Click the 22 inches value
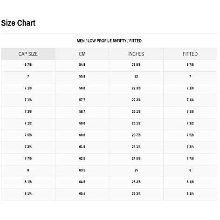Screen dimensions: 220x220 pos(136,76)
